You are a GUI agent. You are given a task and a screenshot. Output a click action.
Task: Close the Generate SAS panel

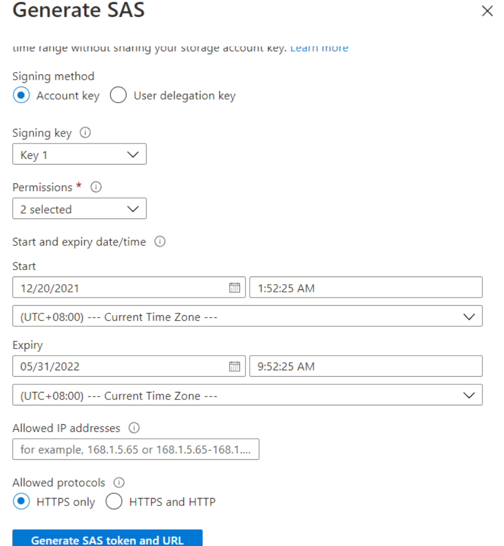pos(487,11)
